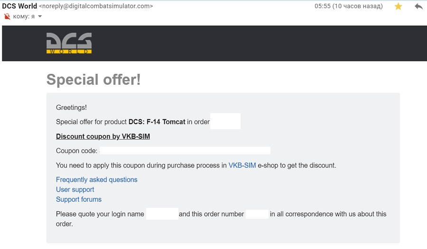The width and height of the screenshot is (427, 249).
Task: Open 'Frequently asked questions' link
Action: click(x=97, y=179)
